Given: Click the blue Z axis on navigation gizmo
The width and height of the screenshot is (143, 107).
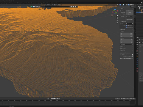Looking at the screenshot, I should pos(115,10).
